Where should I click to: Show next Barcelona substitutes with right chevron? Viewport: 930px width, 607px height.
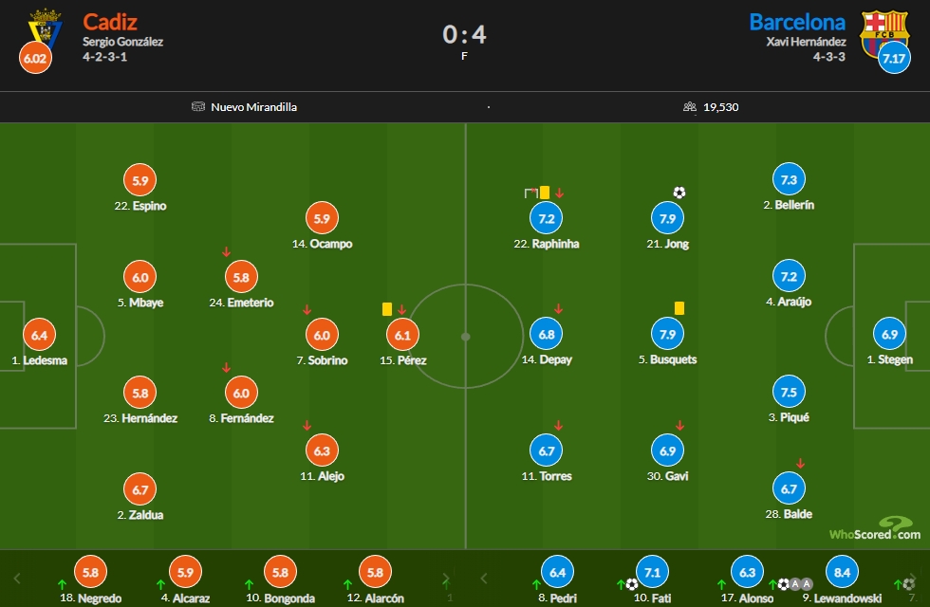(914, 578)
